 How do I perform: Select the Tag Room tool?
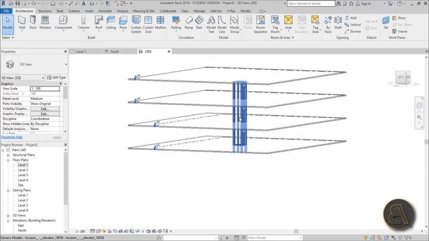pyautogui.click(x=275, y=25)
